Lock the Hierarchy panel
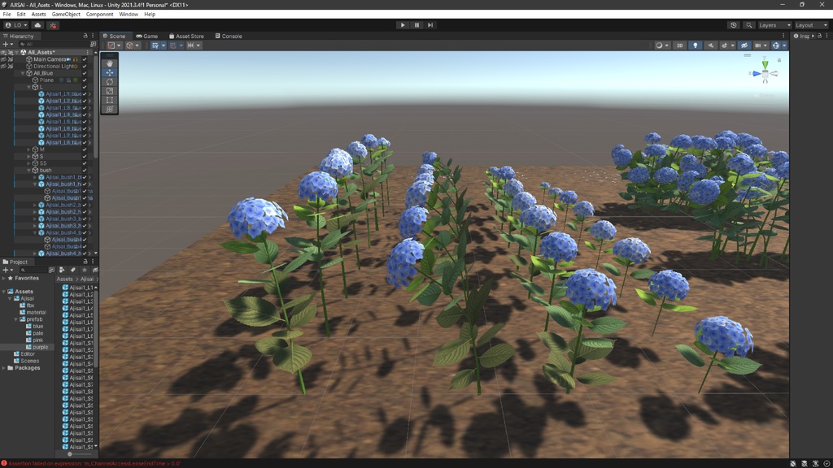The image size is (833, 468). pyautogui.click(x=85, y=36)
